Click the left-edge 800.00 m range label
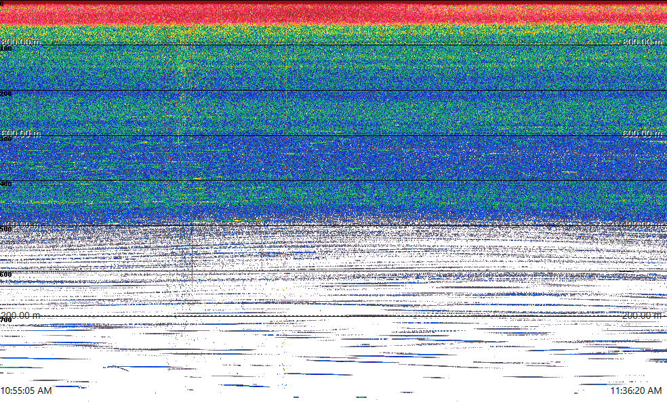This screenshot has width=667, height=402. 21,42
